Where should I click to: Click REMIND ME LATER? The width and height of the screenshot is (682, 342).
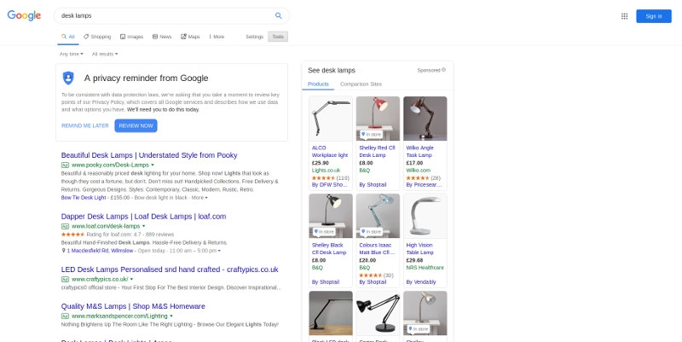pyautogui.click(x=84, y=125)
